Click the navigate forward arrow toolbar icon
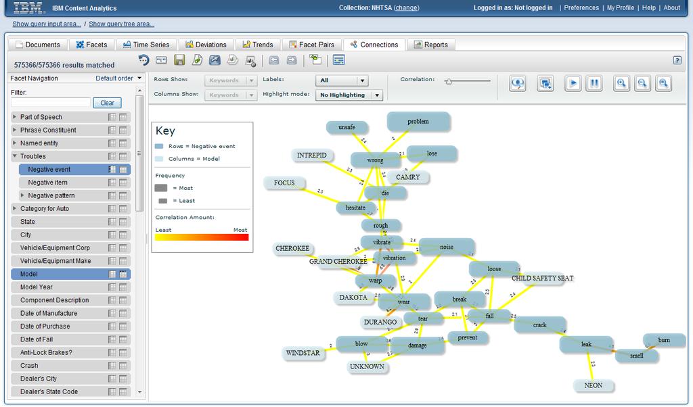 point(292,60)
